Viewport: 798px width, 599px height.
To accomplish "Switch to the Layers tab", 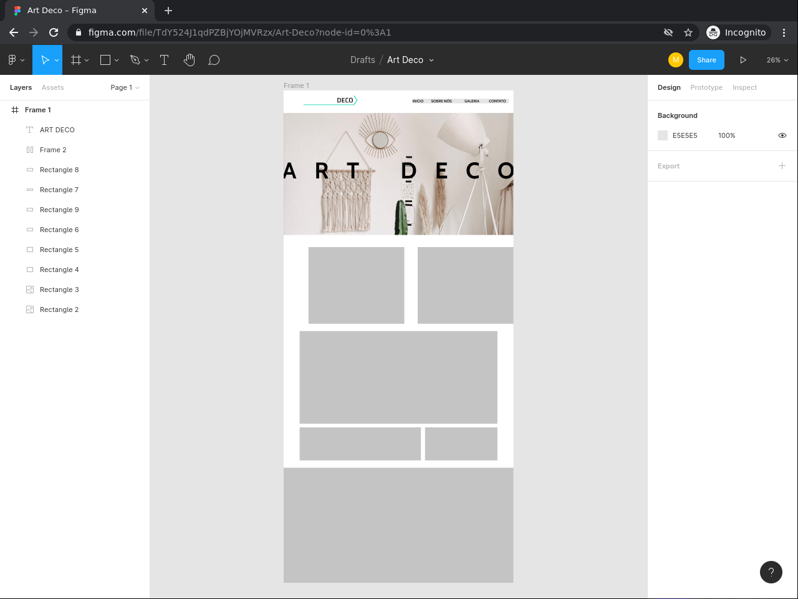I will pos(21,87).
